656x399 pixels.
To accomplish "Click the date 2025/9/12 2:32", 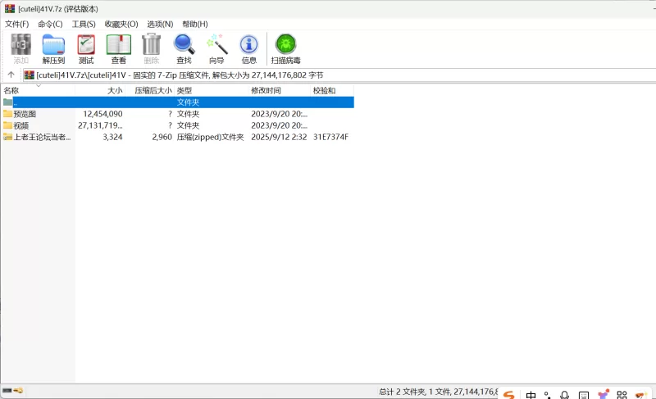I will click(279, 137).
